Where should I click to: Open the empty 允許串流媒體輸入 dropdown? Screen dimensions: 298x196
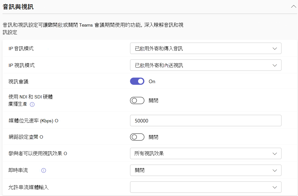click(206, 187)
